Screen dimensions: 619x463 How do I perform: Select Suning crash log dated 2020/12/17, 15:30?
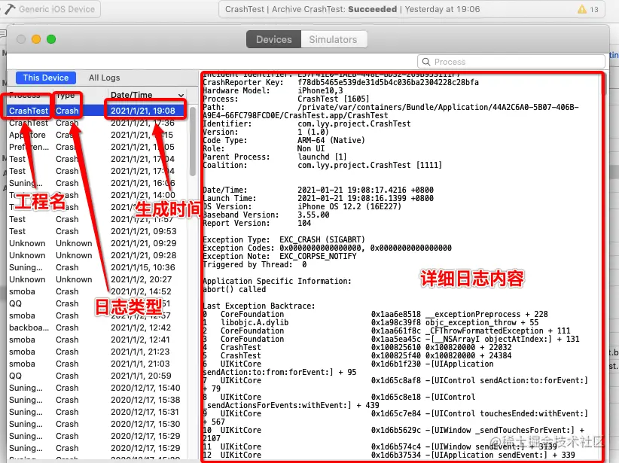pyautogui.click(x=96, y=424)
